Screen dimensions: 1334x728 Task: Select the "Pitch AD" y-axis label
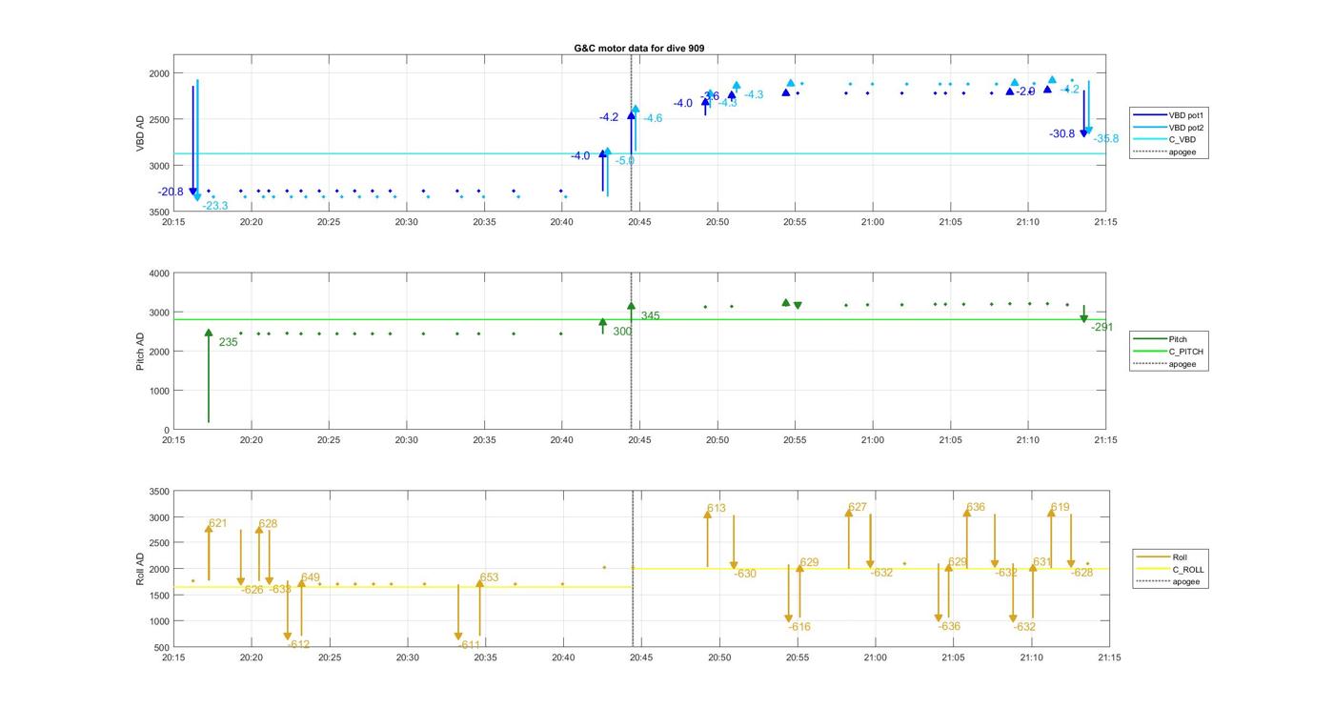pos(140,352)
